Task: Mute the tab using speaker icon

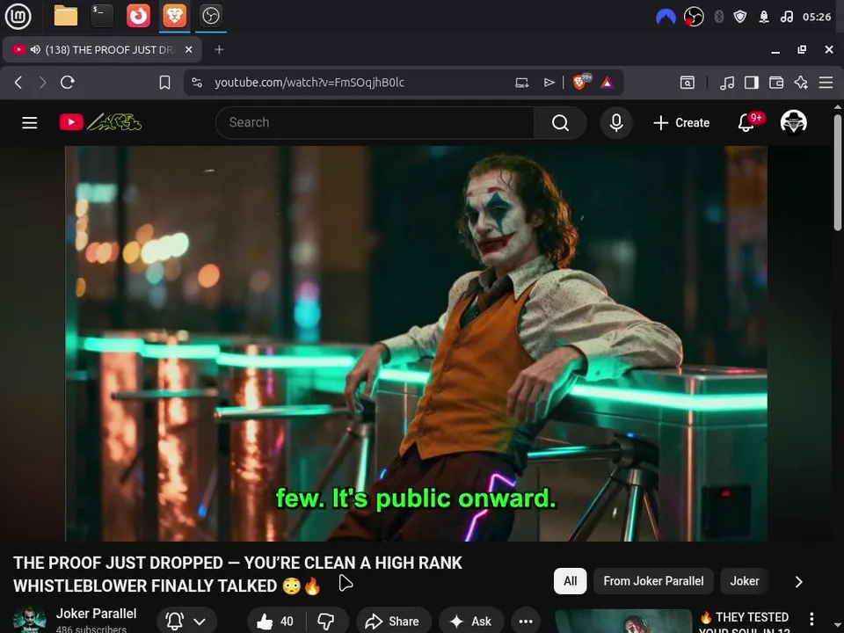Action: pos(35,49)
